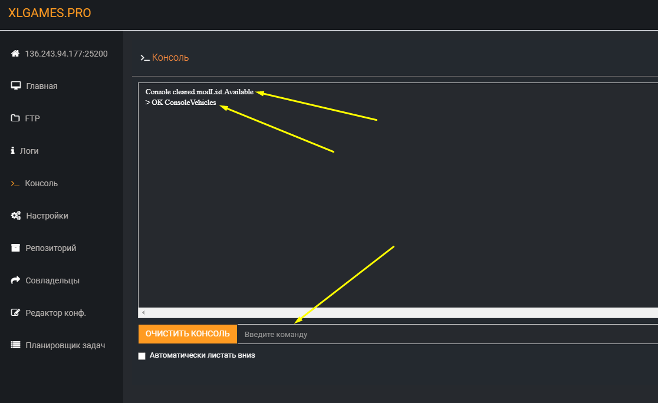
Task: Click the FTP folder icon in sidebar
Action: tap(15, 118)
